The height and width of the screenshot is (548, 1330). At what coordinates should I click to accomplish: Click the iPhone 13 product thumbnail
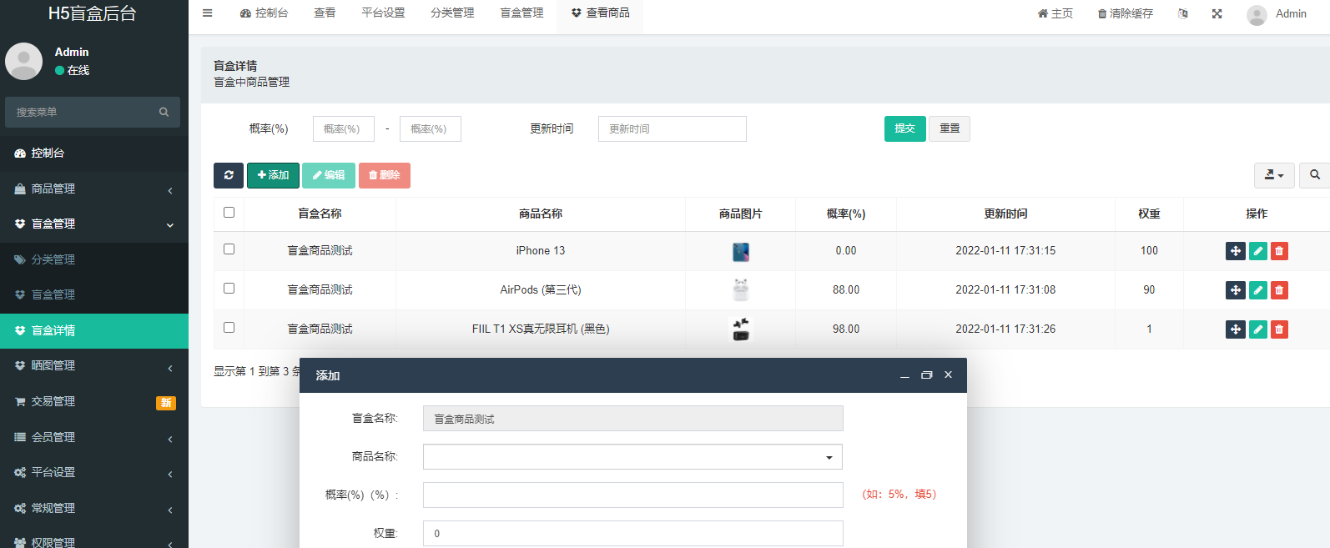[741, 251]
